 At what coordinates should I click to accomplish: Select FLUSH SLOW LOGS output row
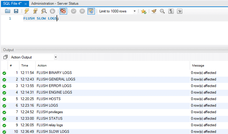115,131
